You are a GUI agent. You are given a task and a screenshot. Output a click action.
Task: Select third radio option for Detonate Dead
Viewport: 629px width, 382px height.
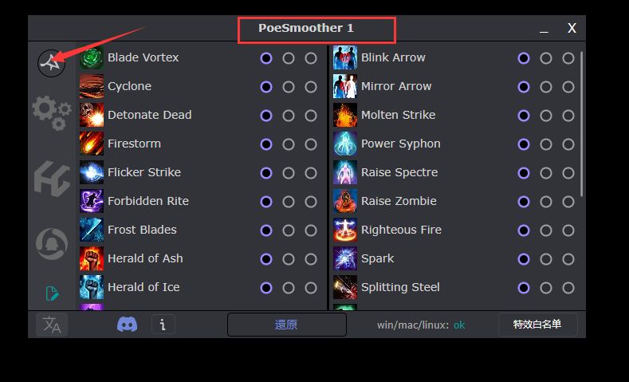click(x=311, y=116)
